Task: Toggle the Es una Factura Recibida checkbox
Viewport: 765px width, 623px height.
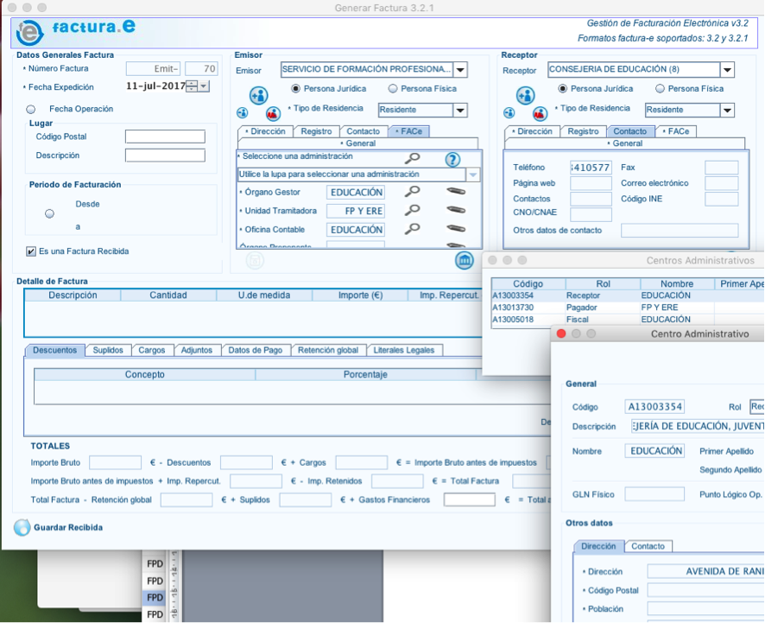Action: pos(31,251)
